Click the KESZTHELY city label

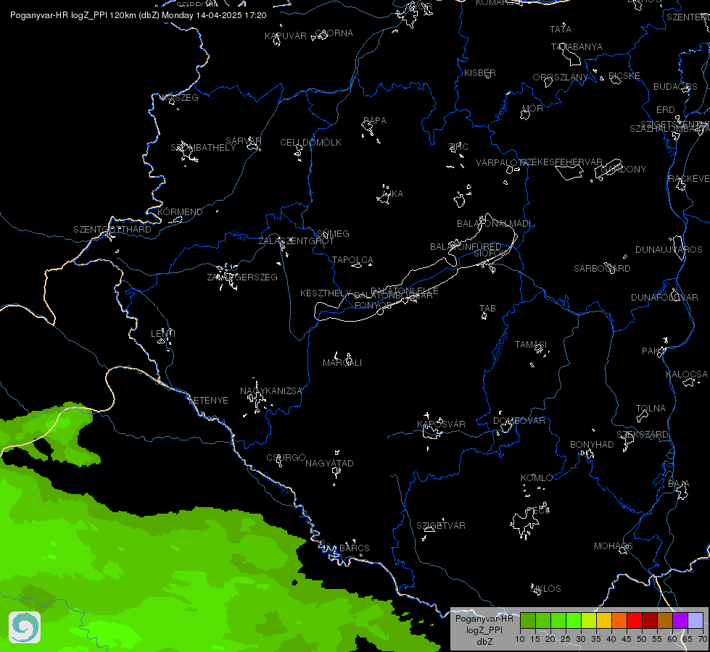(326, 293)
